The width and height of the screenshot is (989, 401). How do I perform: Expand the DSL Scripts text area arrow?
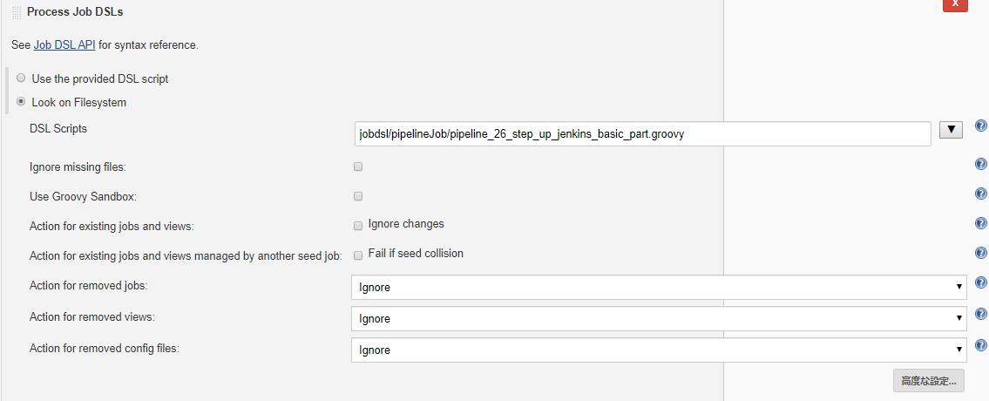(x=951, y=131)
